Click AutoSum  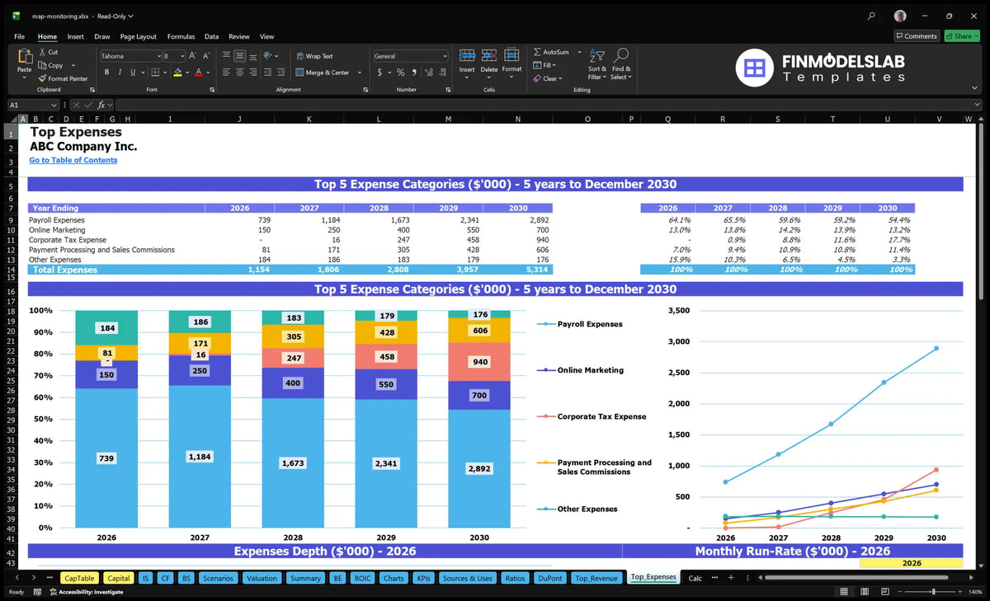[x=551, y=52]
